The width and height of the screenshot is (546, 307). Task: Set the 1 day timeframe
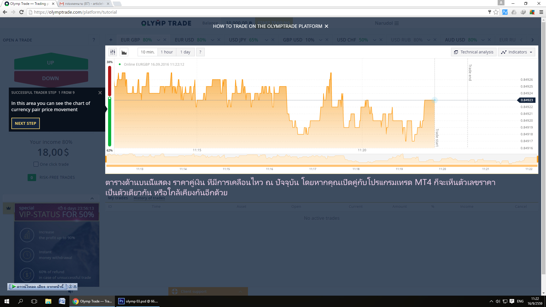(185, 52)
